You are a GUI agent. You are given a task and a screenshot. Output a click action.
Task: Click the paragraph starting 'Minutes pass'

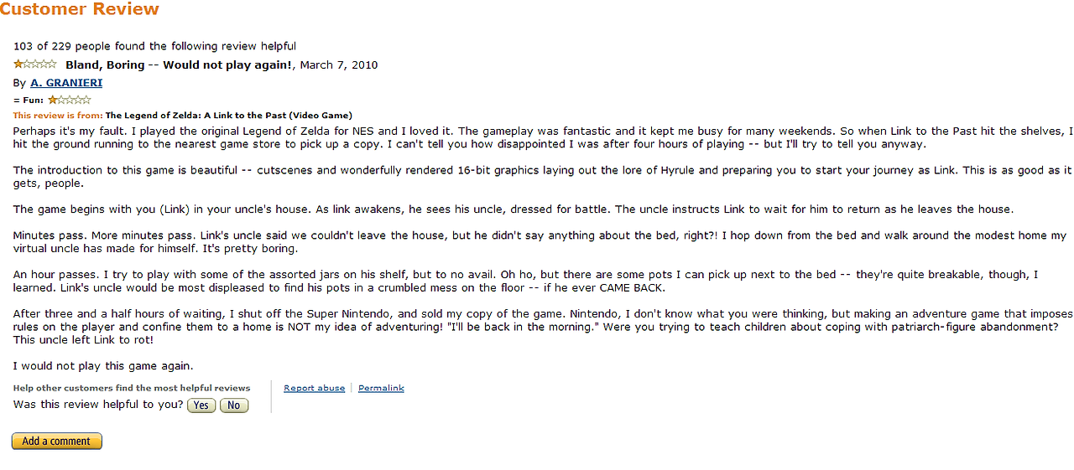(x=540, y=242)
